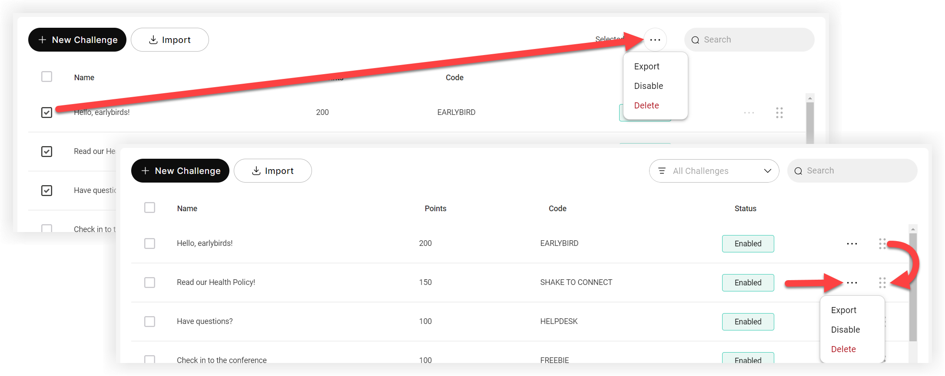The width and height of the screenshot is (945, 376).
Task: Click FREEBIE code cell
Action: pos(554,360)
